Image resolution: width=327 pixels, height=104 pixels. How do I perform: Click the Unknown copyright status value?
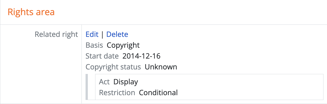[161, 67]
